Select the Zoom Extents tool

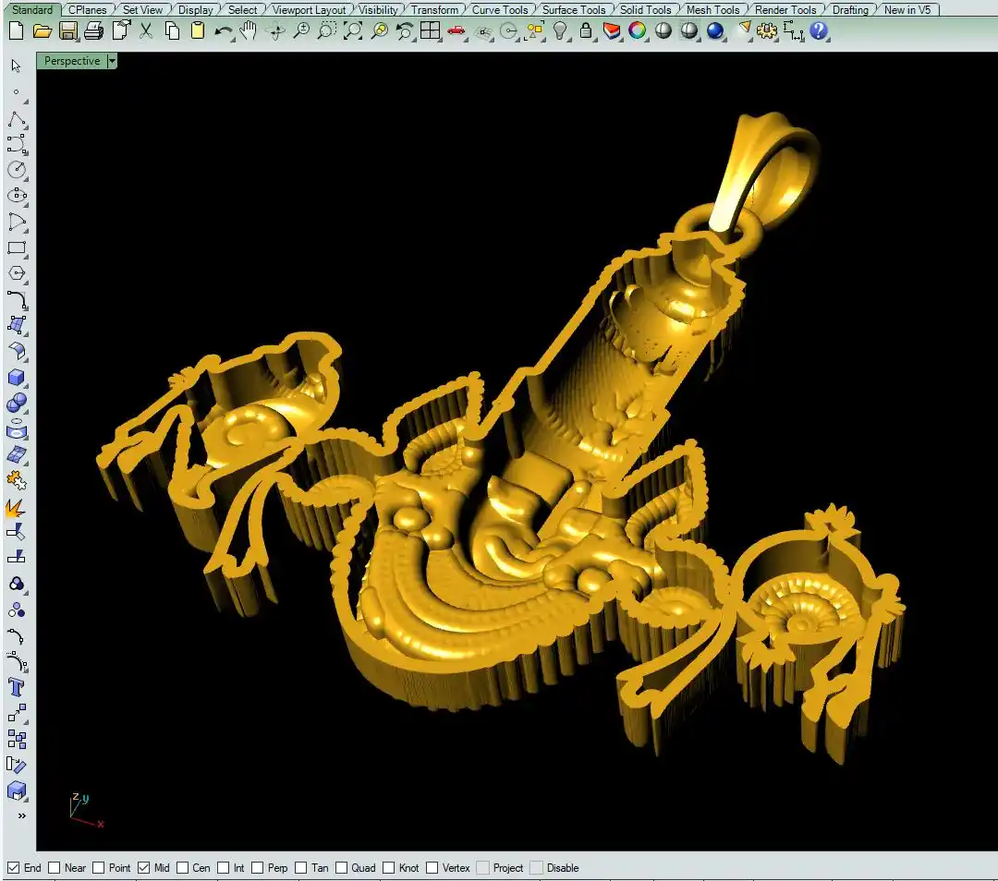353,30
